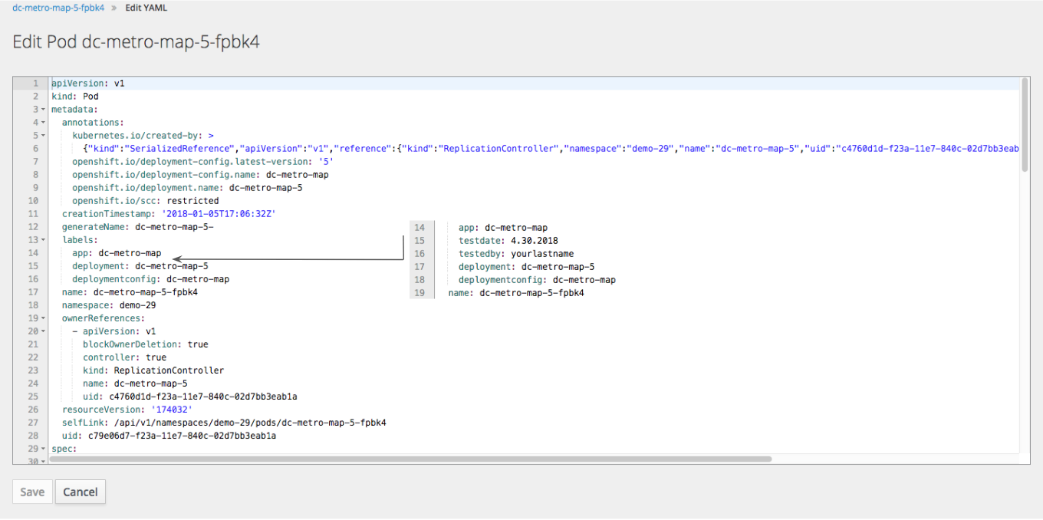Click the resourceVersion value '174032'

(x=171, y=410)
